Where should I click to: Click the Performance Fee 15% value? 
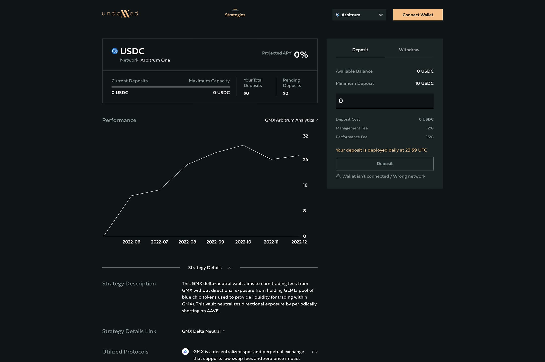(x=430, y=137)
